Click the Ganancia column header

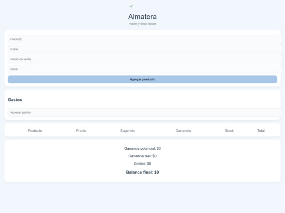coord(183,131)
